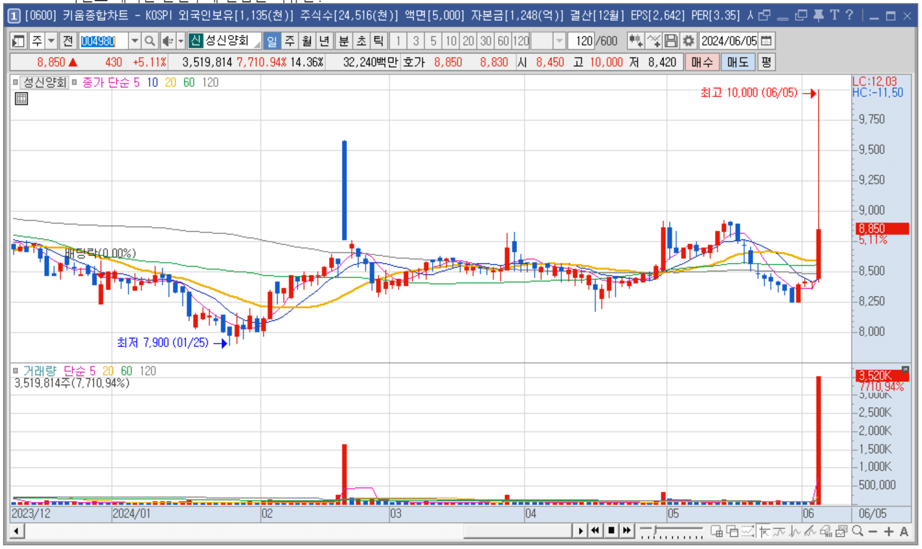Zoom in chart with the plus icon

pos(889,531)
